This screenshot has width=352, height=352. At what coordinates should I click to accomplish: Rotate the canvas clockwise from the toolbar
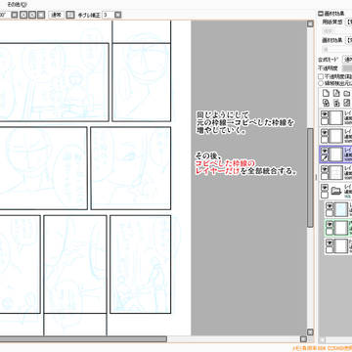32,15
